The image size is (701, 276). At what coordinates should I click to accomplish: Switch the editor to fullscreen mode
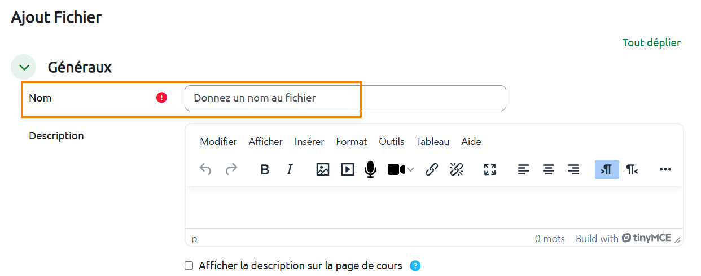click(x=490, y=169)
